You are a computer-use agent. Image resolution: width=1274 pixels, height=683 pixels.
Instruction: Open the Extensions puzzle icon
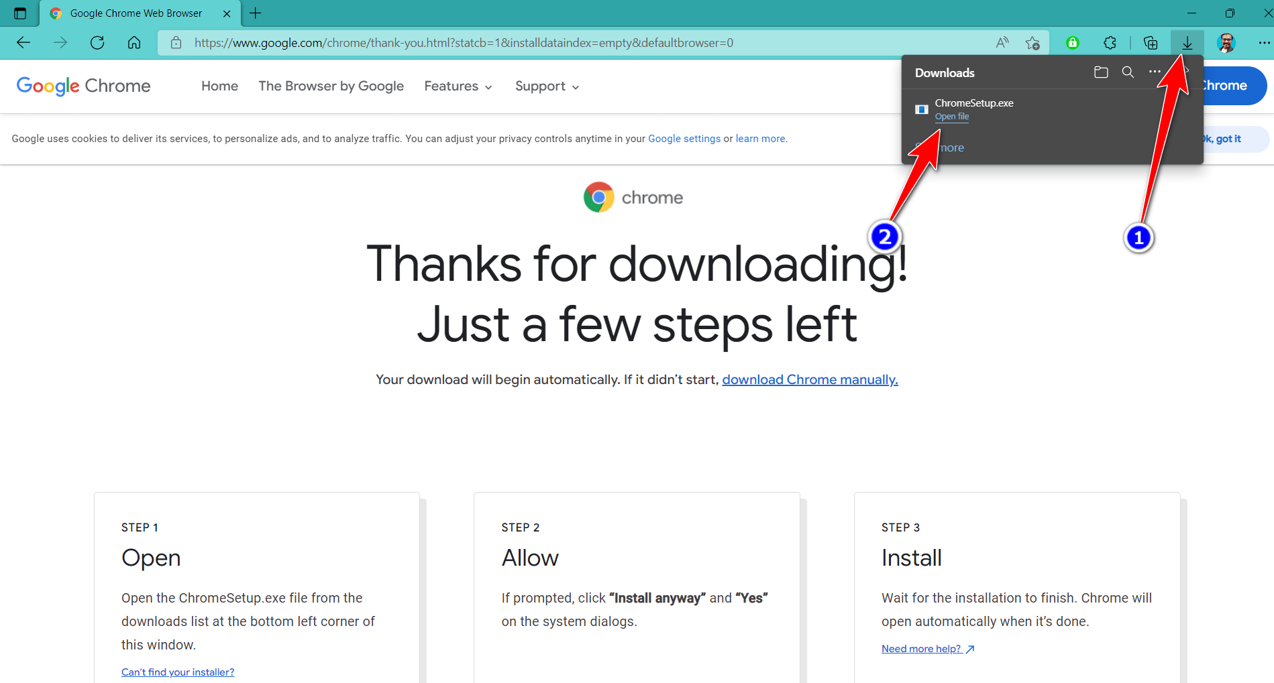coord(1110,42)
